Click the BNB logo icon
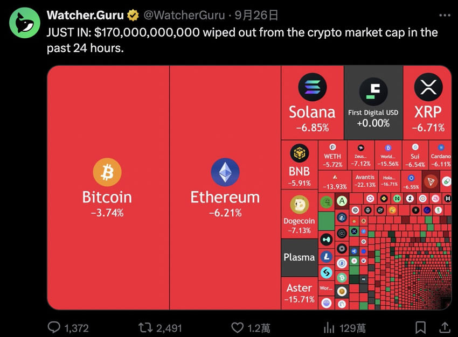Viewport: 458px width, 337px height. (300, 153)
